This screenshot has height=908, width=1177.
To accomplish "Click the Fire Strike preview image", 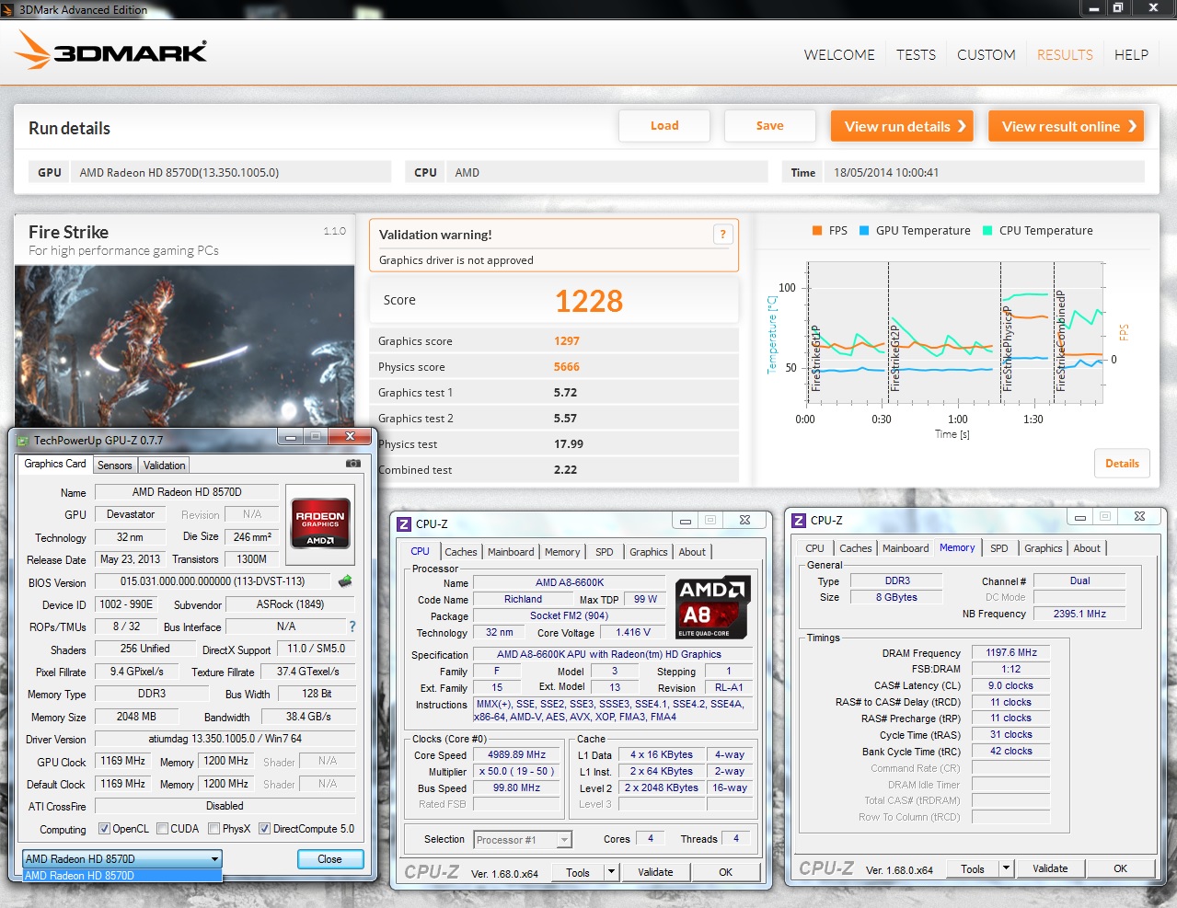I will coord(184,347).
